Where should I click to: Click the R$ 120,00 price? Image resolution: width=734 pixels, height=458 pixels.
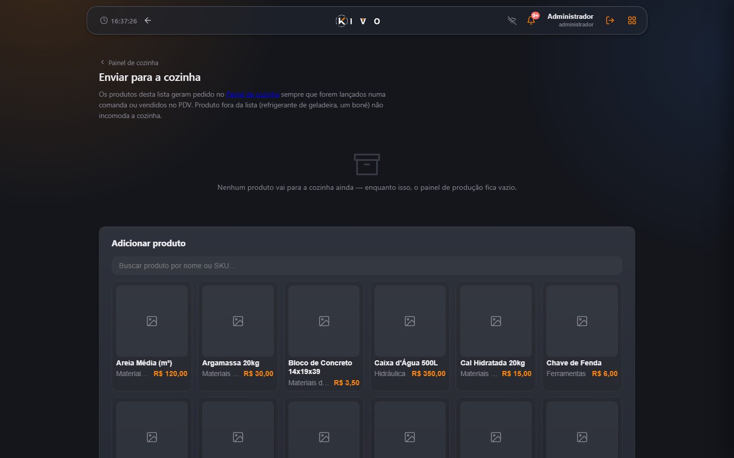[170, 374]
